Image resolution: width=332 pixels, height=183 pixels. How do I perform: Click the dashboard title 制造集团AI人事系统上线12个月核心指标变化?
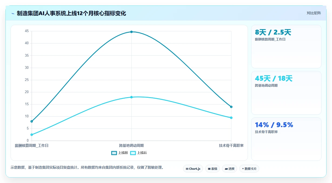[x=71, y=13]
